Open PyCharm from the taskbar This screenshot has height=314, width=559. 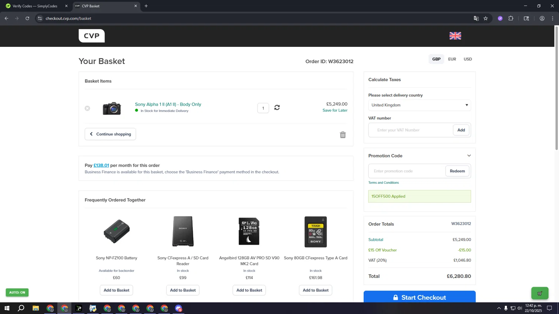(x=79, y=308)
